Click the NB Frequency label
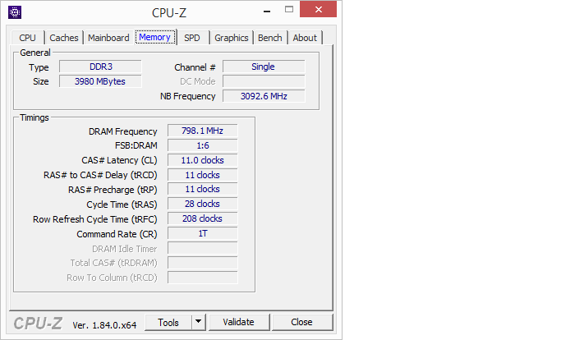584x340 pixels. (x=188, y=96)
